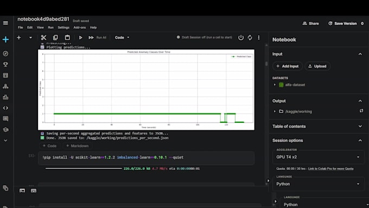Expand the alfa-dataset tree arrow

[275, 85]
